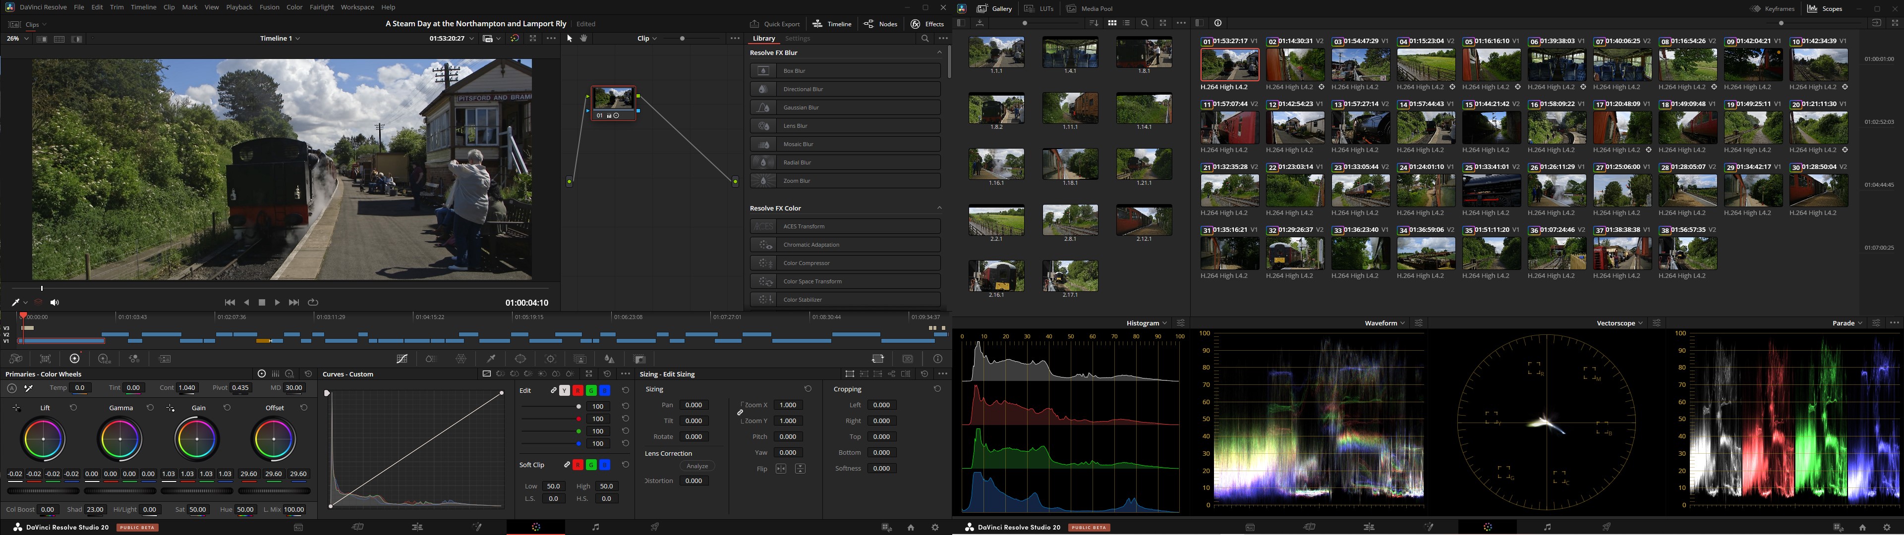Open the Fairlight menu
The width and height of the screenshot is (1904, 535).
322,7
